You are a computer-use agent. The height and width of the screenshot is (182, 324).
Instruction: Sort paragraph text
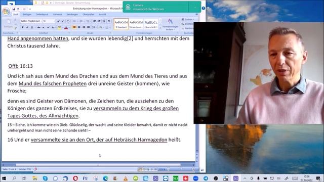click(104, 21)
